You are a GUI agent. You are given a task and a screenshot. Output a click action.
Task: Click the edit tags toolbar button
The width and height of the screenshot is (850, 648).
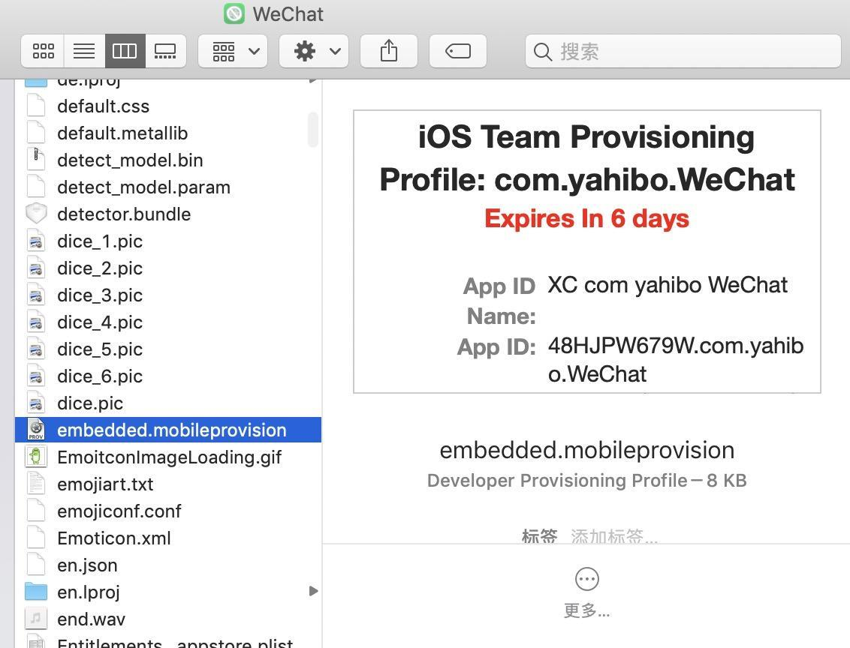(458, 51)
